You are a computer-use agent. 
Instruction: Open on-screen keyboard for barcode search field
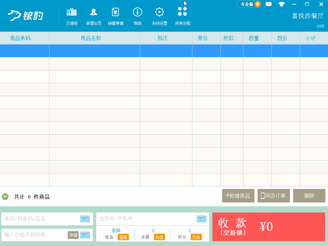pos(85,219)
